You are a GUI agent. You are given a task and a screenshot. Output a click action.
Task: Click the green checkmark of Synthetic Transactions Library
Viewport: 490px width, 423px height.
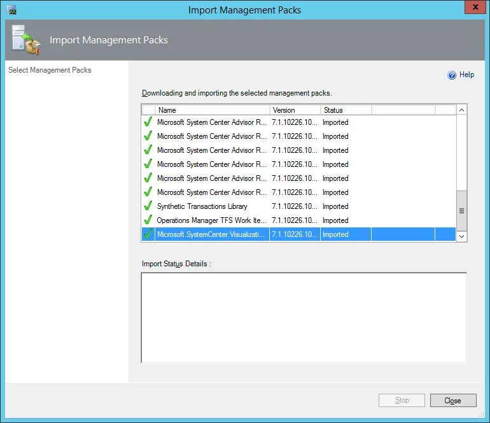[x=148, y=206]
